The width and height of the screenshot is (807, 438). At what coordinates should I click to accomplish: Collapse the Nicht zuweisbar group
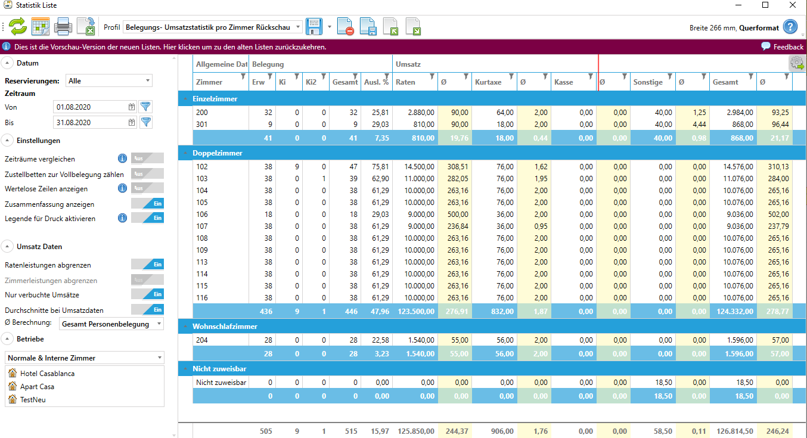coord(185,369)
